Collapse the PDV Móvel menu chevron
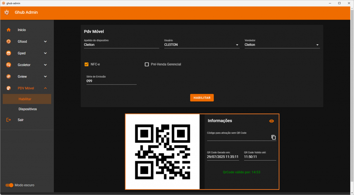 click(x=45, y=88)
